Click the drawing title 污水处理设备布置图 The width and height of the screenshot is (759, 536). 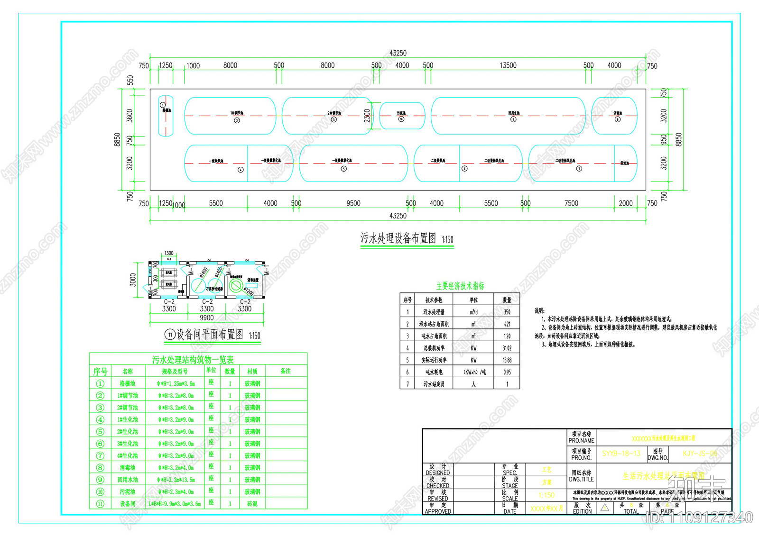point(398,238)
